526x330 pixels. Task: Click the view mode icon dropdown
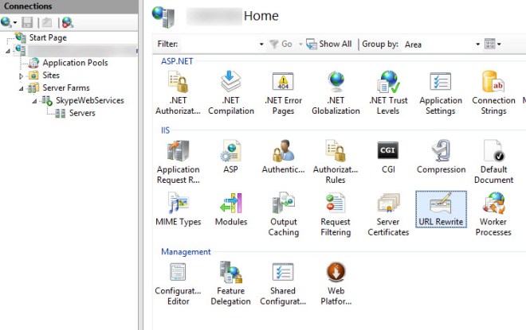[x=493, y=45]
